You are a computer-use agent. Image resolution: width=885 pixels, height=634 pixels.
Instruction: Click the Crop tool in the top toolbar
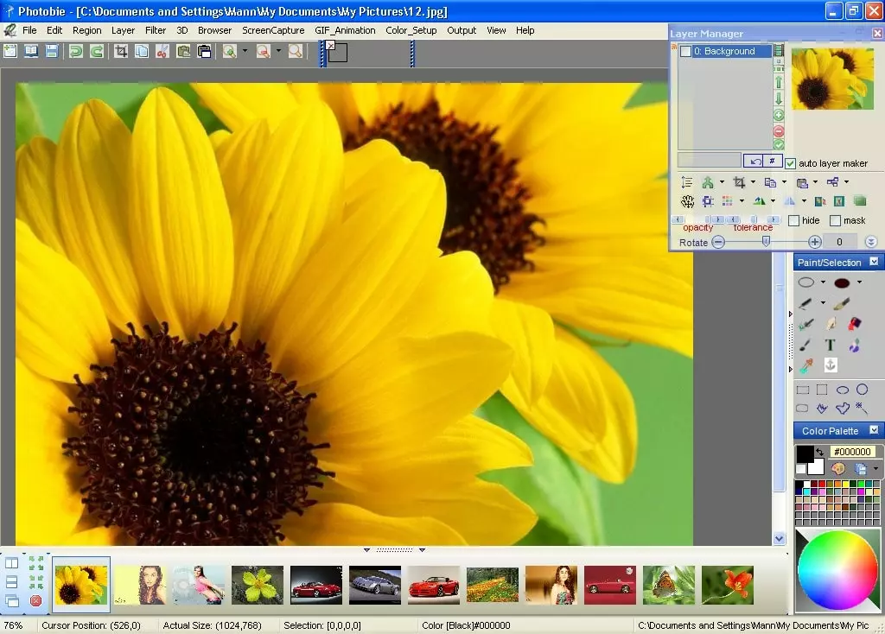coord(121,51)
